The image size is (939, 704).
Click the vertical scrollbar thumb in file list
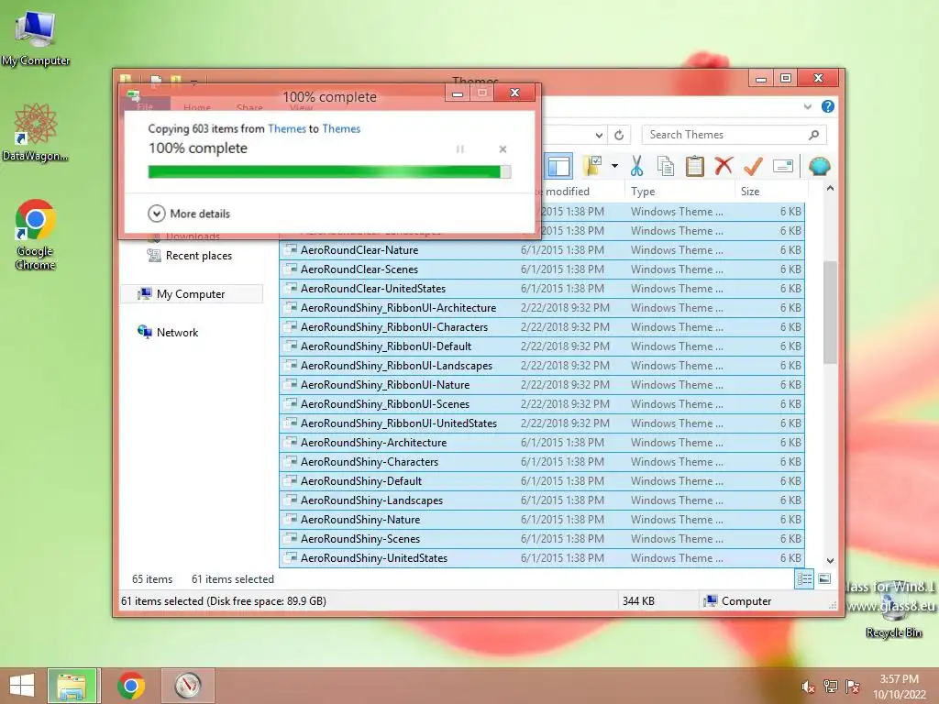point(830,312)
